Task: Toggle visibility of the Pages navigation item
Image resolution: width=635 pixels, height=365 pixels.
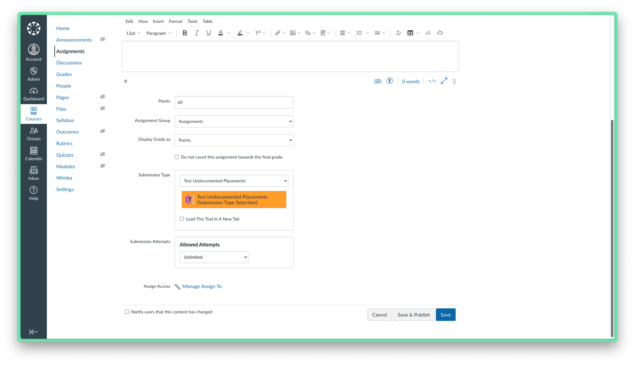Action: pyautogui.click(x=102, y=97)
